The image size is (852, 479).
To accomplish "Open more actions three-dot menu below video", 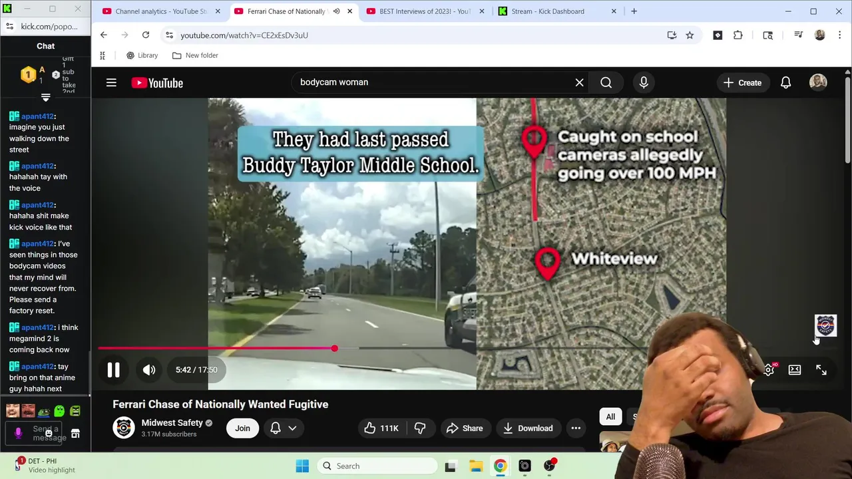I will (576, 428).
